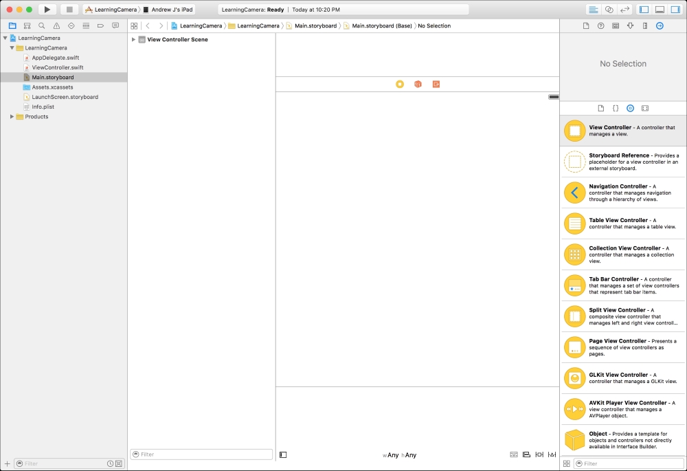The image size is (687, 471).
Task: Open the Add New Constraints pin popover
Action: [539, 454]
